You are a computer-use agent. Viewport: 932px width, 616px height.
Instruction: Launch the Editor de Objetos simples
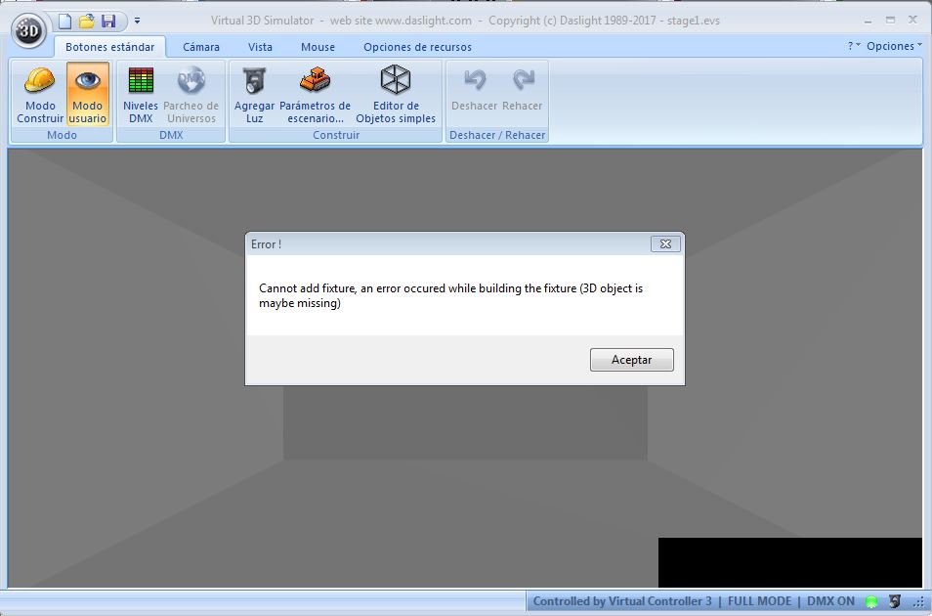396,94
